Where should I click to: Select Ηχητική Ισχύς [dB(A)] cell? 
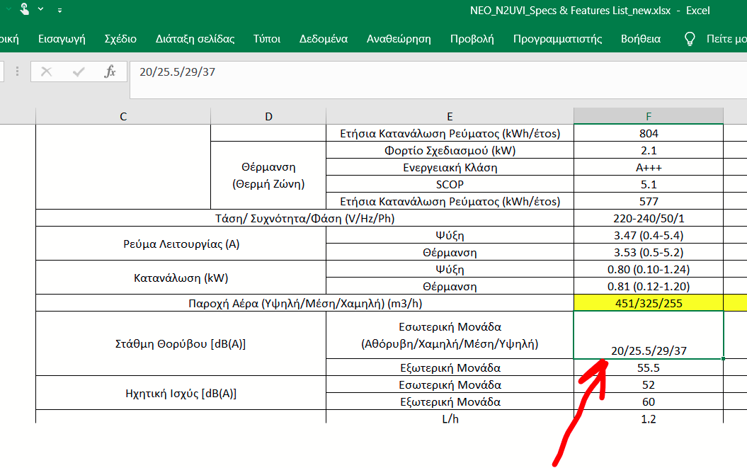point(181,393)
